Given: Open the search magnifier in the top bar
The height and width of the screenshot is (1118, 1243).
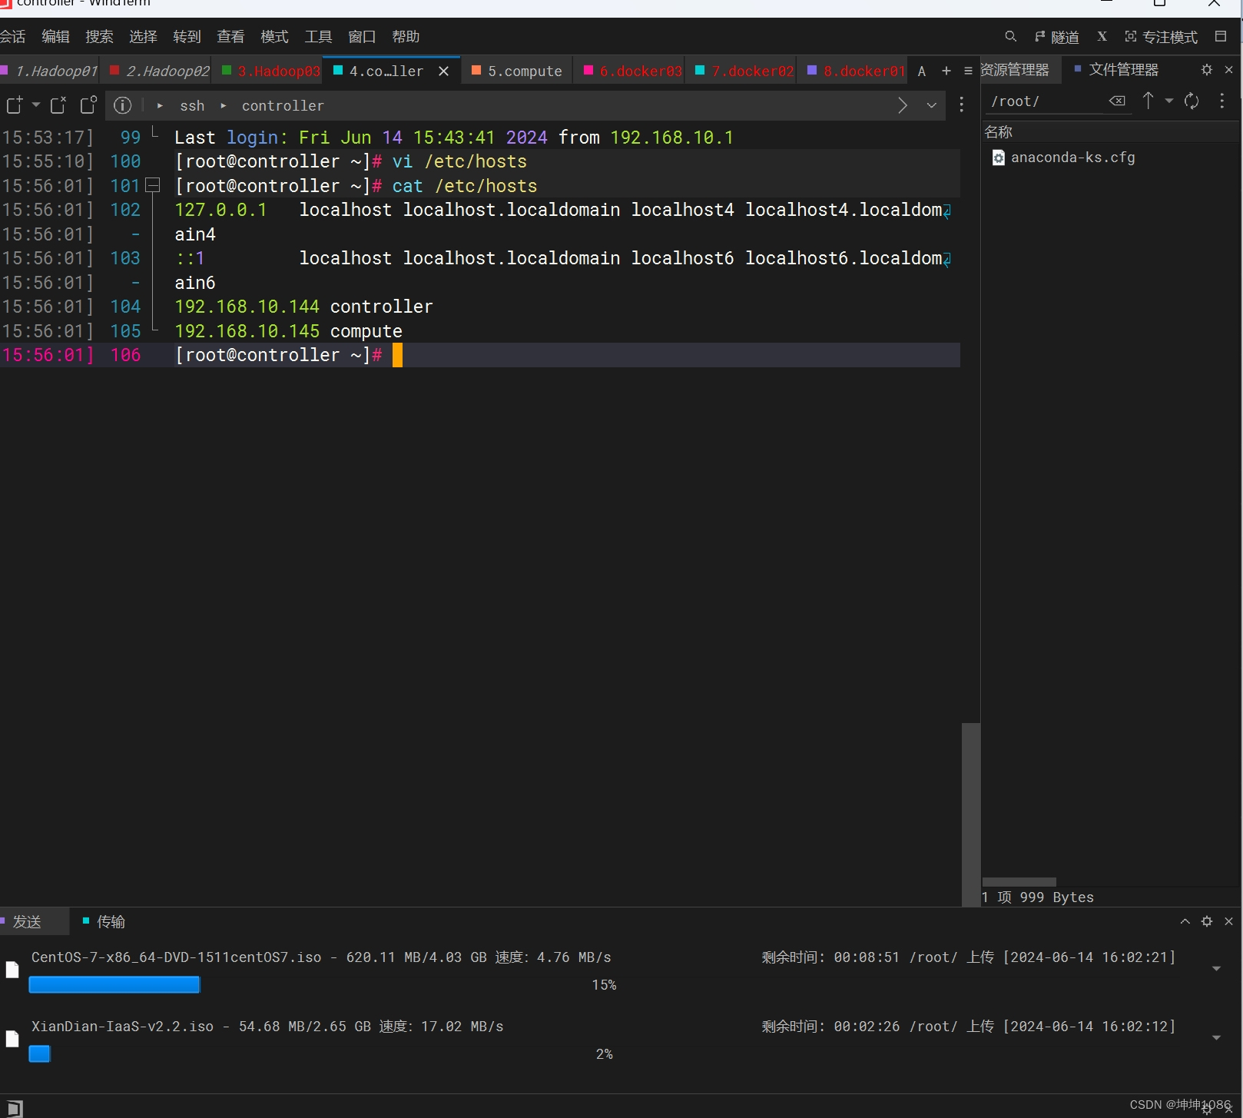Looking at the screenshot, I should (1010, 36).
